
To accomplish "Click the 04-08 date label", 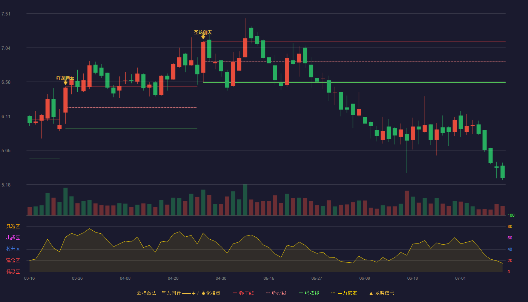I will 125,278.
